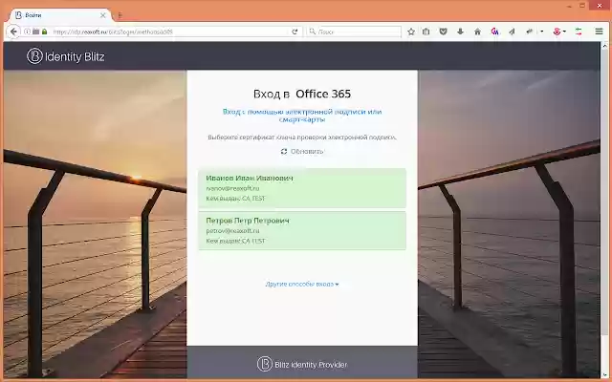Screen dimensions: 612x382
Task: Reload the page with the refresh icon
Action: [295, 32]
